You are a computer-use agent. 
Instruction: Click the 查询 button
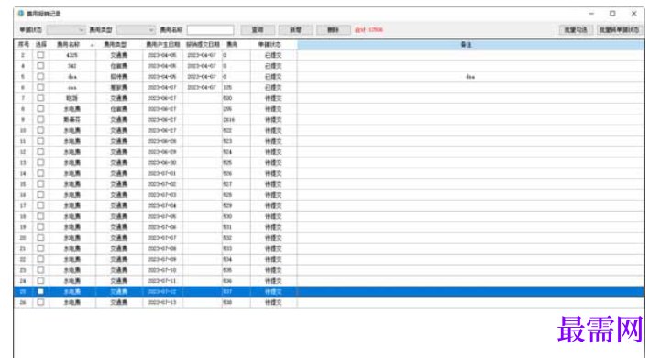[258, 30]
